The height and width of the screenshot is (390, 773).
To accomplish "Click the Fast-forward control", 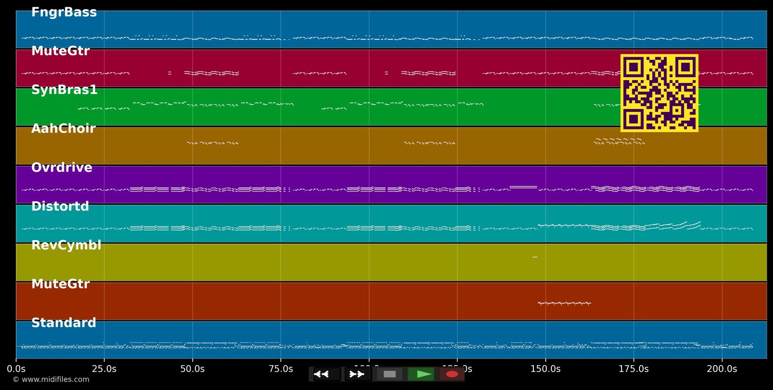I will point(357,374).
